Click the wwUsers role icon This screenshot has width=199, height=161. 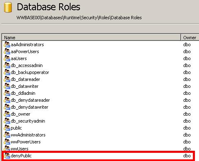(x=7, y=148)
